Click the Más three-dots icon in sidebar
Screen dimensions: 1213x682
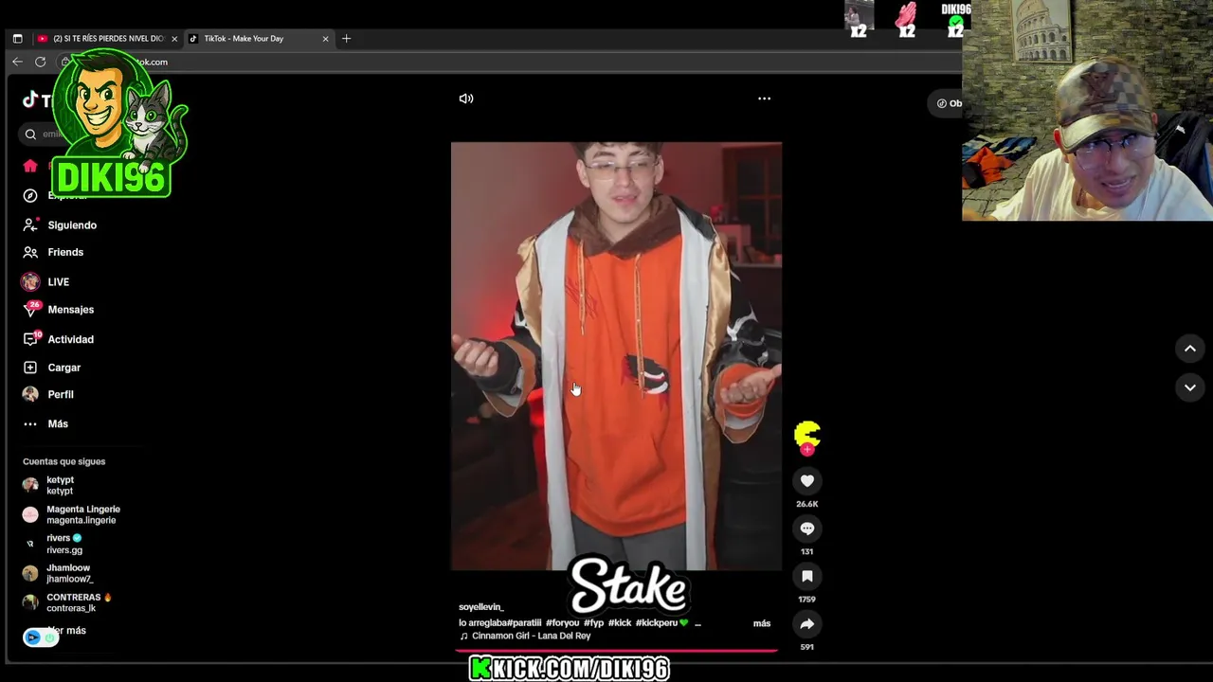[x=30, y=424]
